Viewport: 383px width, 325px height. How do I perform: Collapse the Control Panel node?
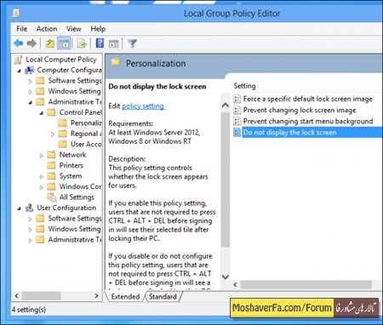pyautogui.click(x=42, y=113)
